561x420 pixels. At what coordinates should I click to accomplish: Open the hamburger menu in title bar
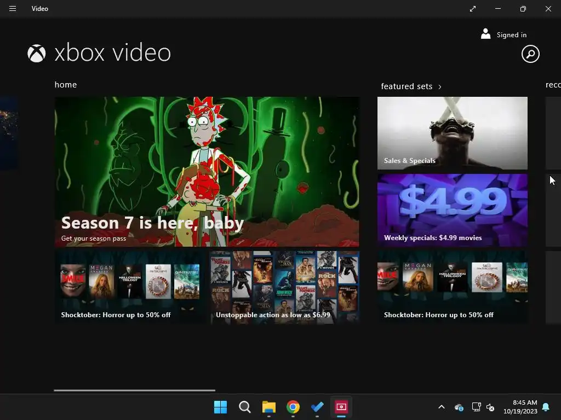point(13,9)
